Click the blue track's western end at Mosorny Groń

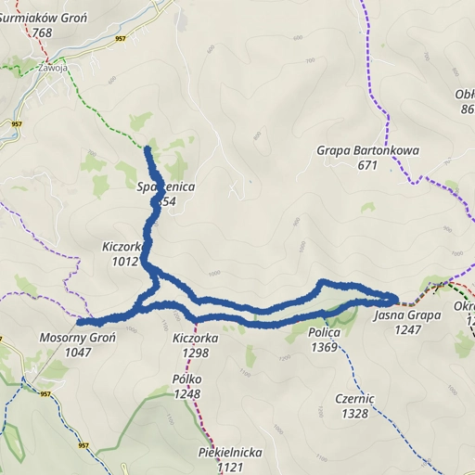point(81,322)
